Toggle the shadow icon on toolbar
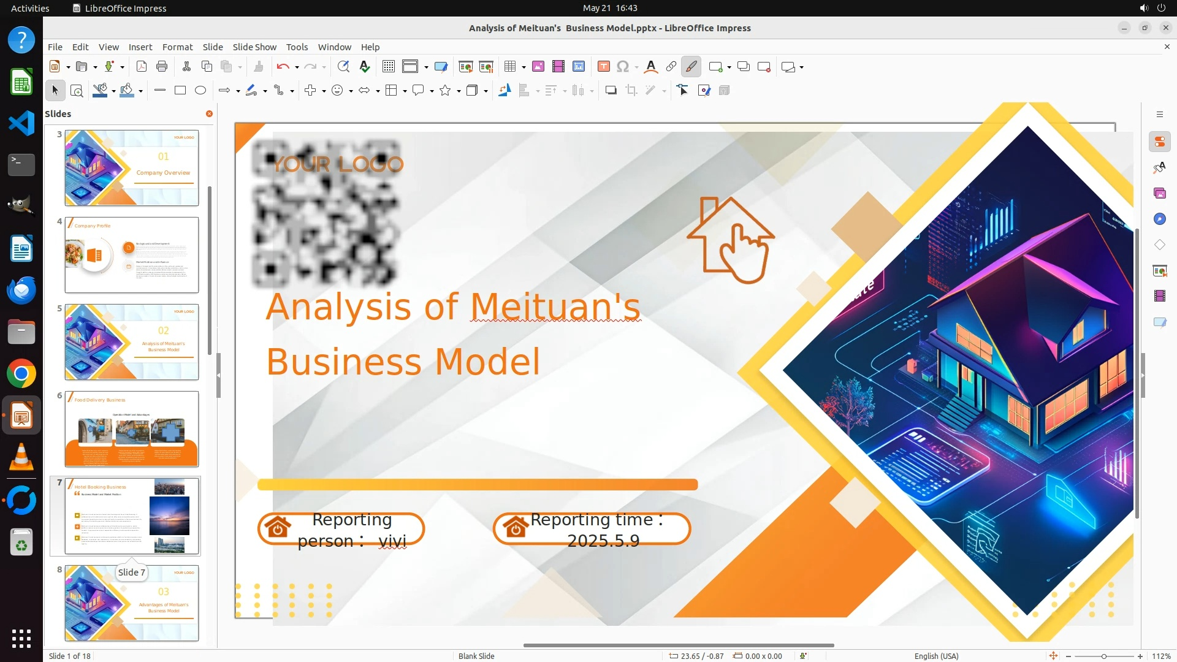1177x662 pixels. click(x=611, y=91)
